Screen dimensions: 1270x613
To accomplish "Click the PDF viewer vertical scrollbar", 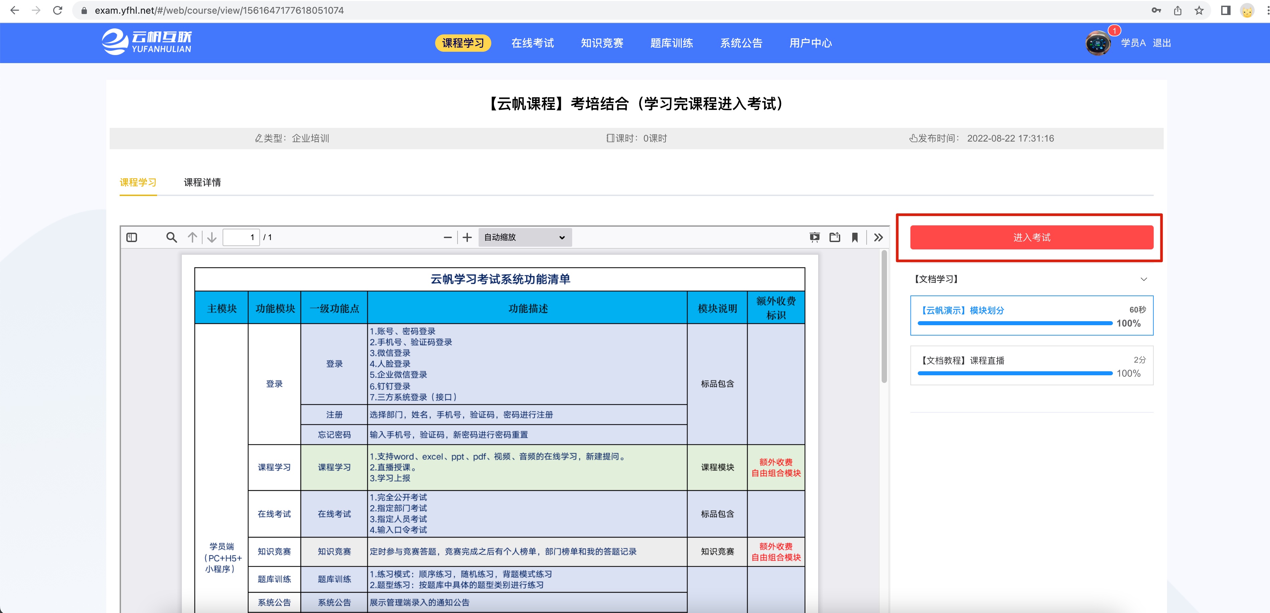I will tap(884, 317).
